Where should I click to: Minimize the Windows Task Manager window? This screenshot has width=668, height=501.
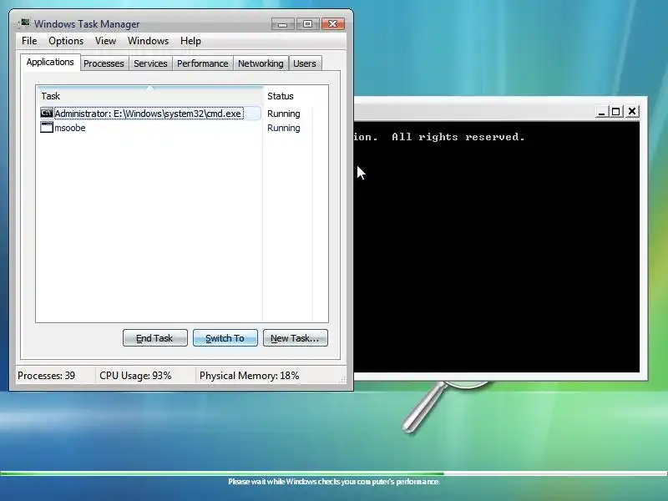click(x=282, y=24)
